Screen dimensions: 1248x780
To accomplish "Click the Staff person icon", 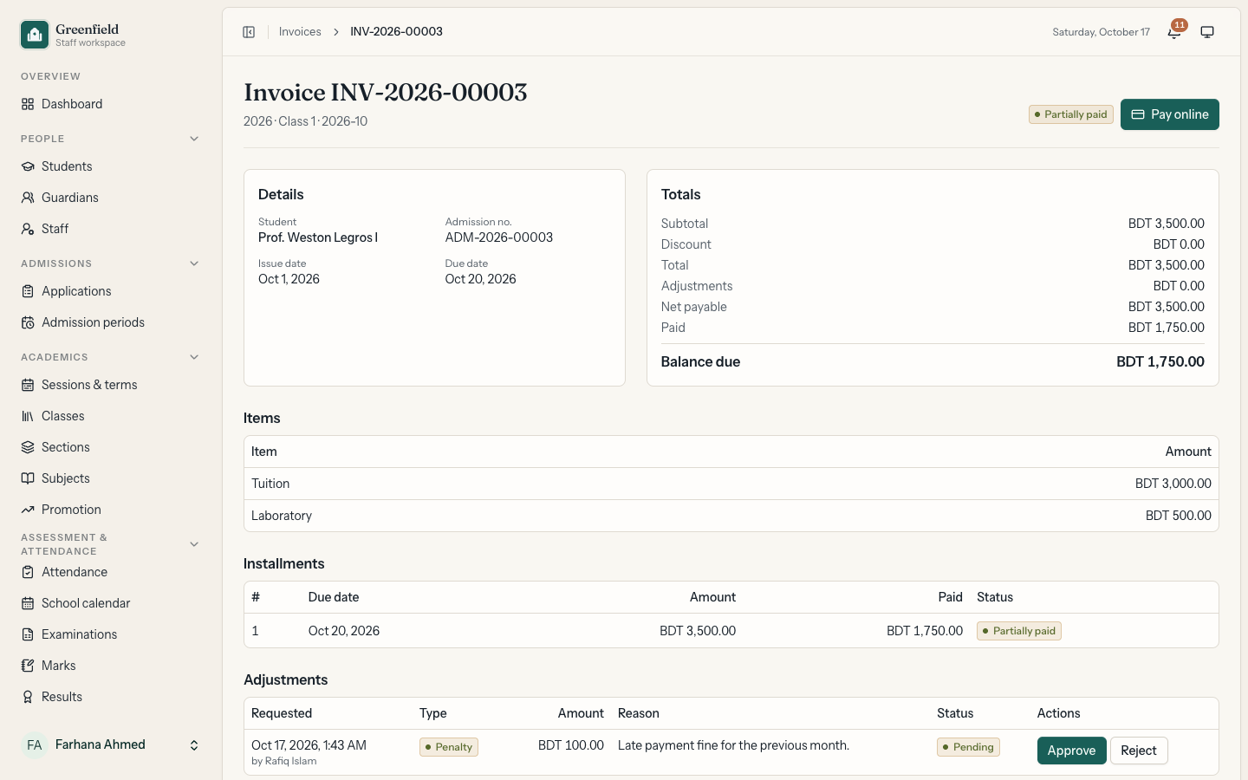I will 28,229.
